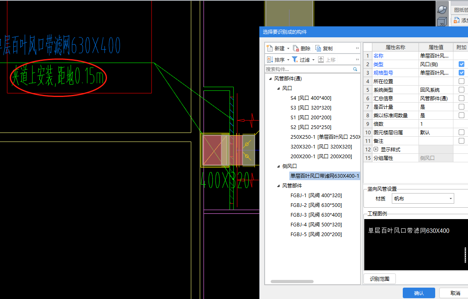Click the 风口(侧) type value cell
Screen dimensions: 468x299
click(x=436, y=64)
